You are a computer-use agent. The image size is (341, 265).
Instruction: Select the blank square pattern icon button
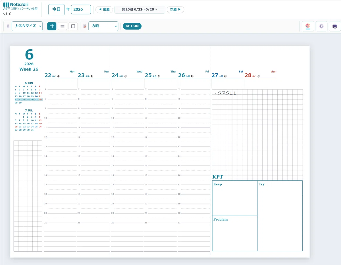(x=73, y=26)
